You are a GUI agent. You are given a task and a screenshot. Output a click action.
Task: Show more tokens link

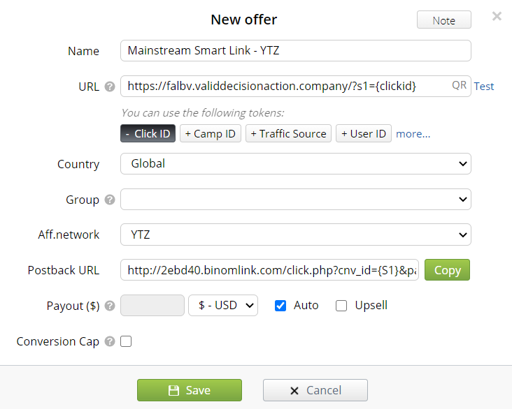pyautogui.click(x=413, y=133)
